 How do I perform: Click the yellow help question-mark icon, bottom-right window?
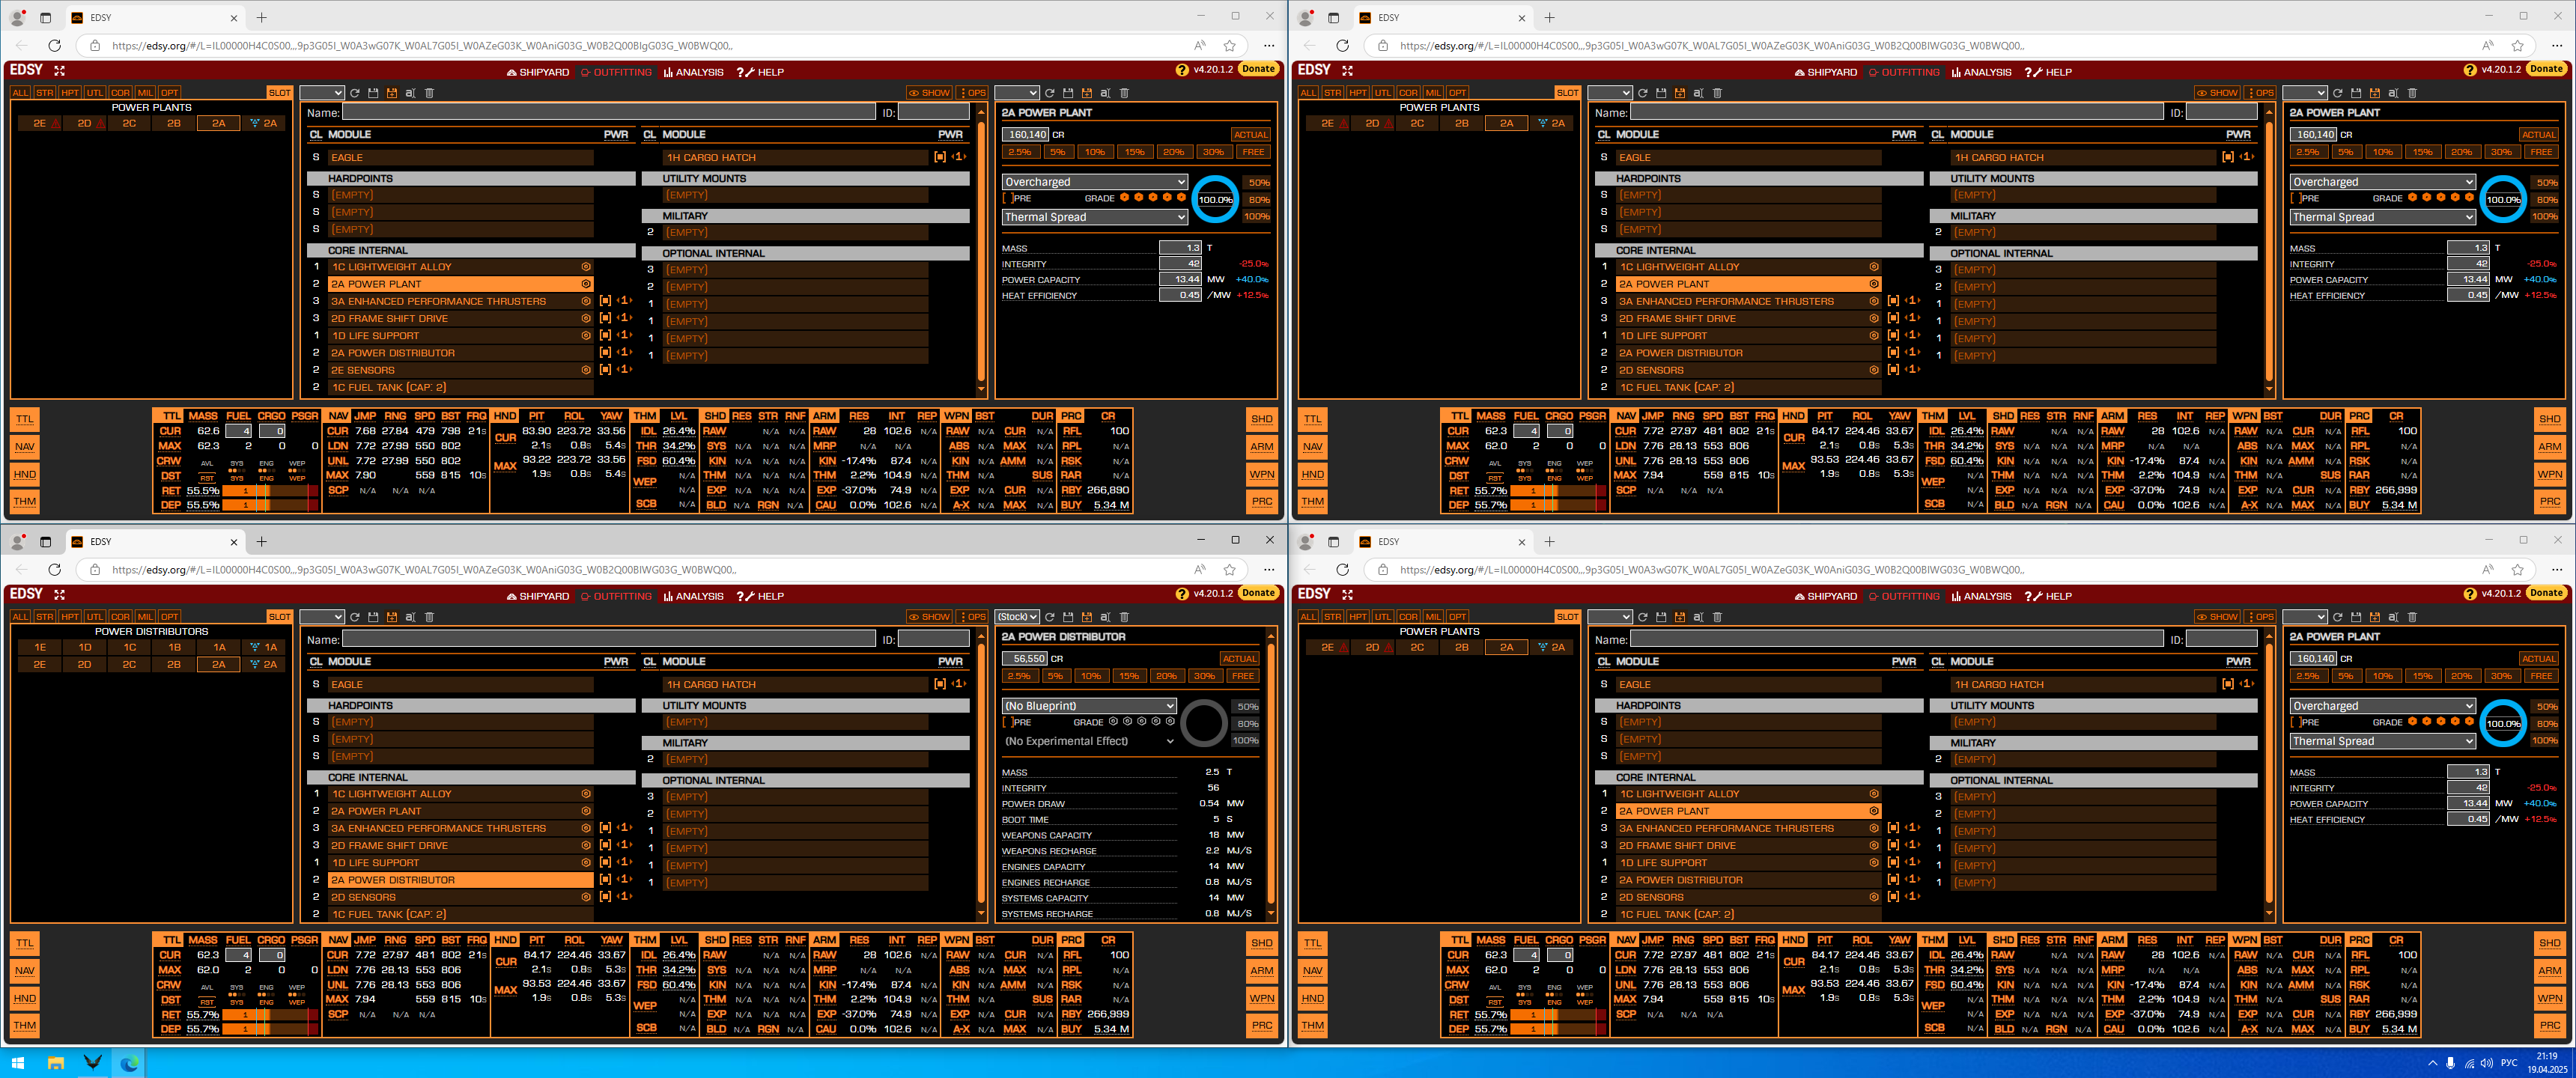pyautogui.click(x=2469, y=594)
